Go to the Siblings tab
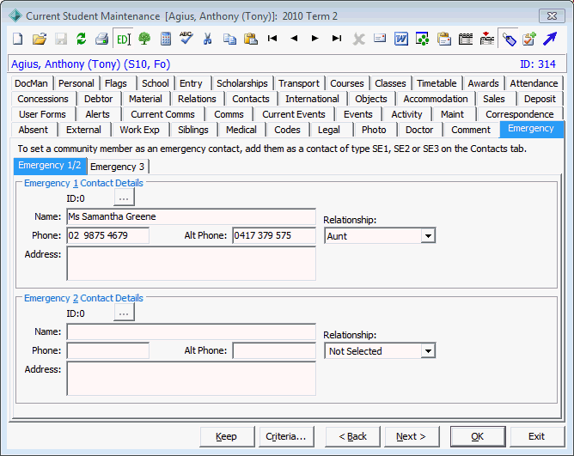This screenshot has height=456, width=574. (x=193, y=130)
